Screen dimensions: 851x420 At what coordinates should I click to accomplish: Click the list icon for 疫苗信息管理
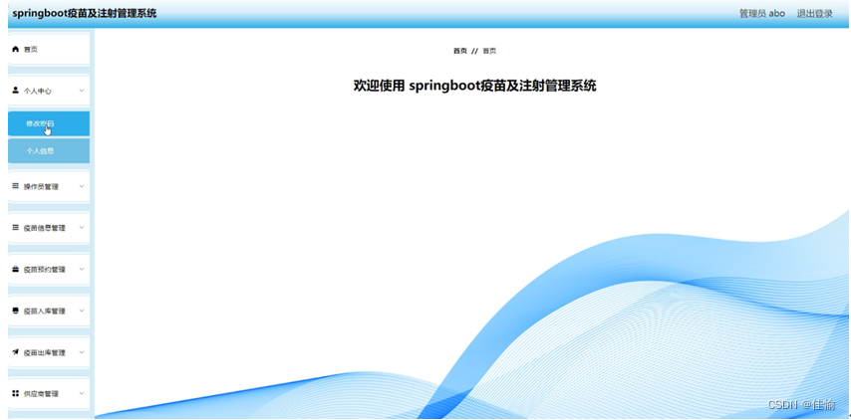pyautogui.click(x=15, y=228)
